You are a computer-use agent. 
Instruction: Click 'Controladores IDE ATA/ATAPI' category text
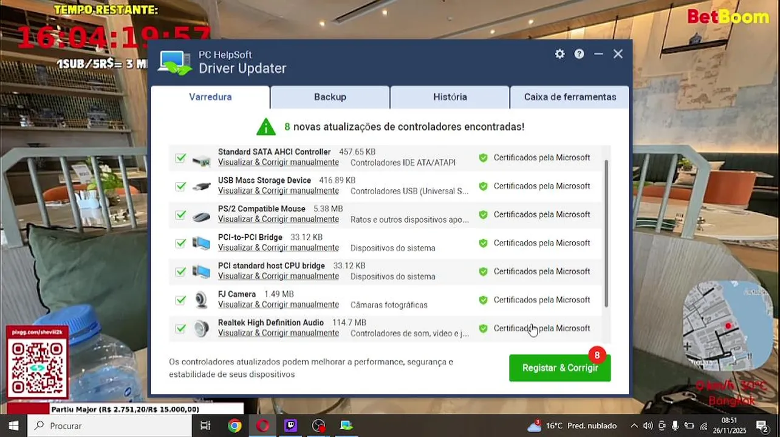[403, 163]
